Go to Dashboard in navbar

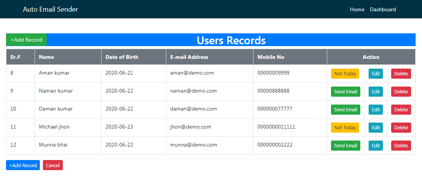click(x=383, y=9)
